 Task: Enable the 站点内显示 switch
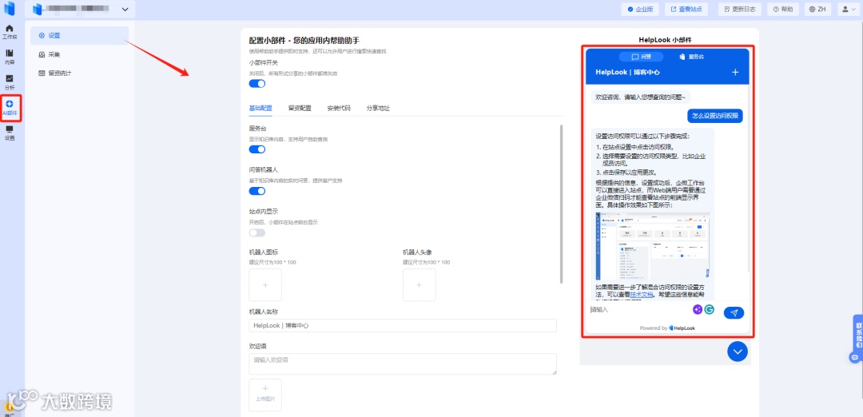coord(257,232)
